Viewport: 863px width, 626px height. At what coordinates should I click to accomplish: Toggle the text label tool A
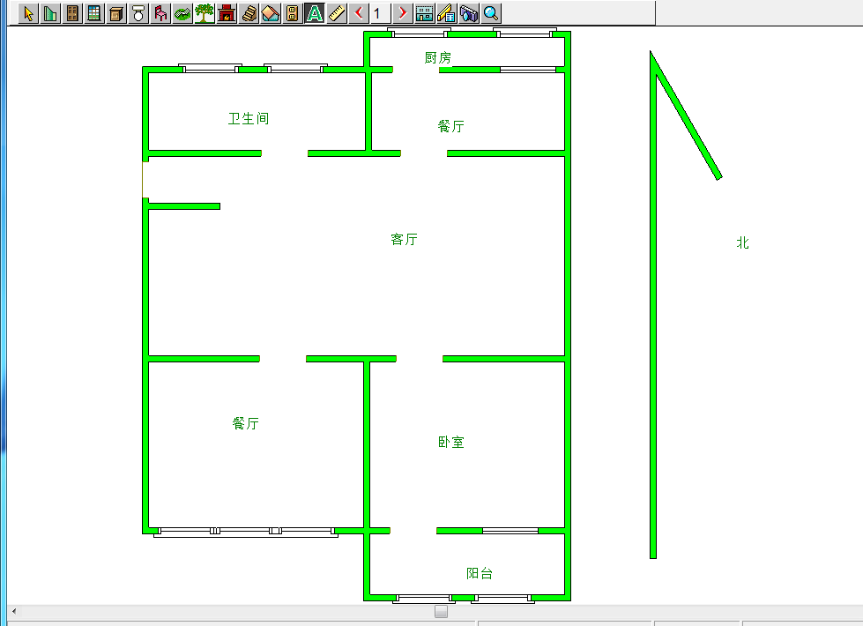pos(315,13)
